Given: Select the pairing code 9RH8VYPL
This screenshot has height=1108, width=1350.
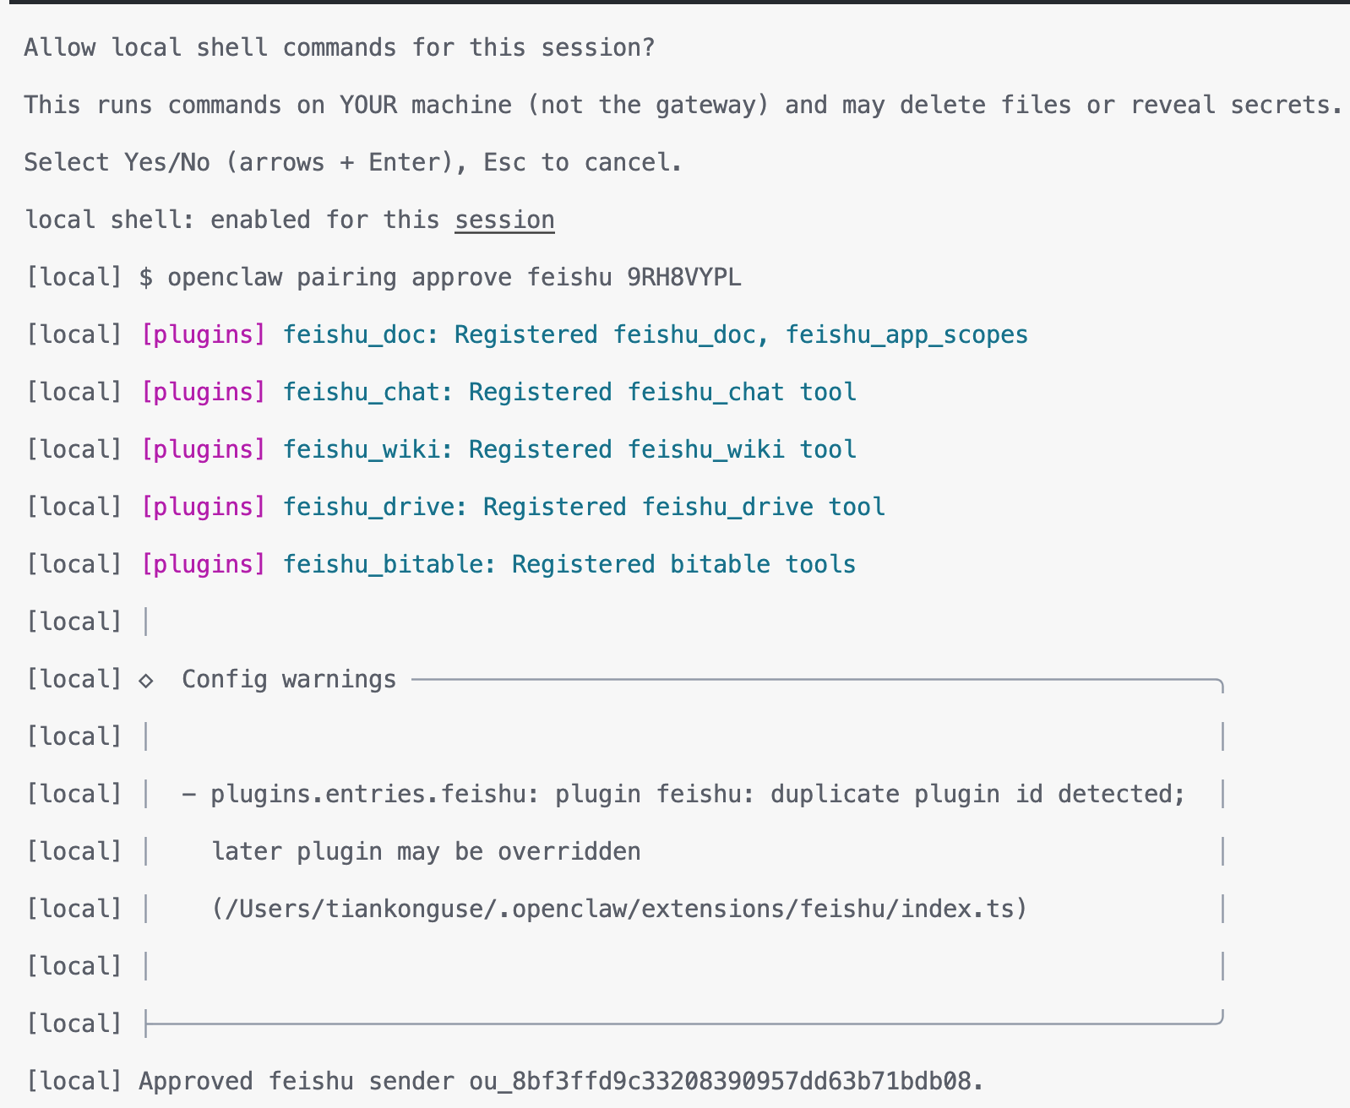Looking at the screenshot, I should (683, 278).
